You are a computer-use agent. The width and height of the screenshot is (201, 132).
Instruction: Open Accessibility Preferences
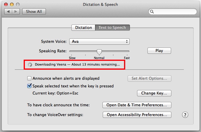point(137,115)
